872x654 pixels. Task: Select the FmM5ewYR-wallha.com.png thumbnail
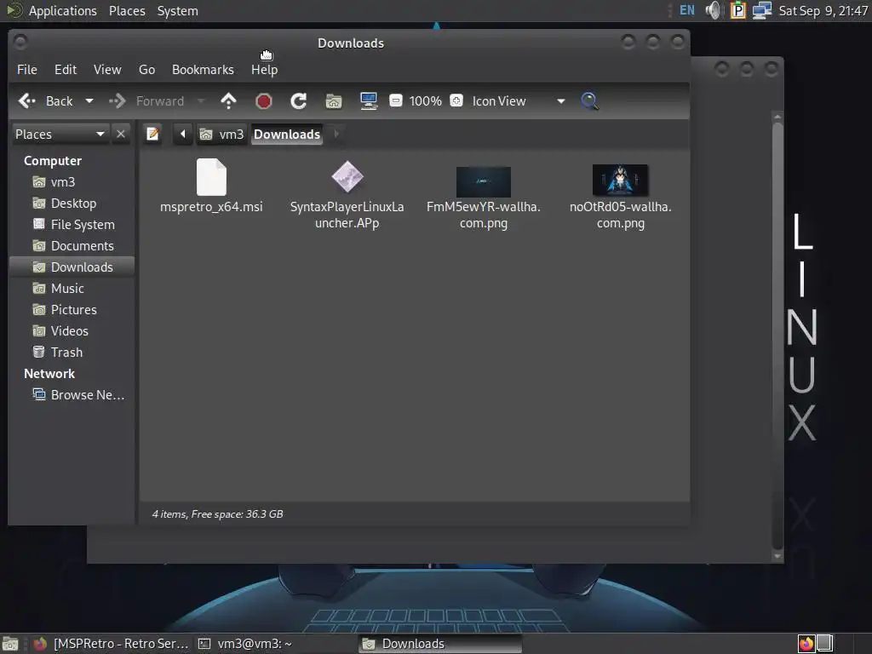(x=484, y=181)
